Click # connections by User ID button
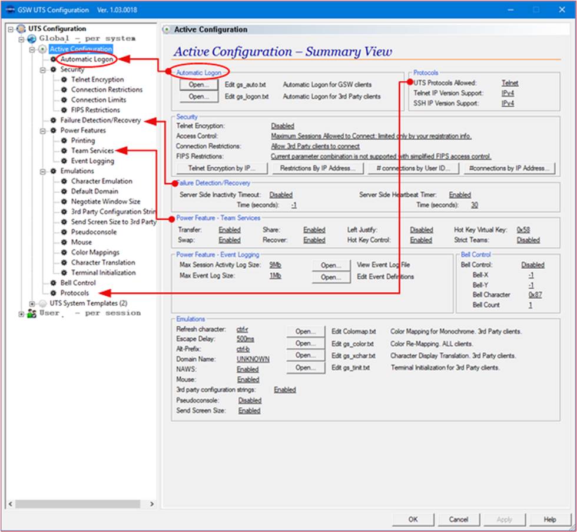Screen dimensions: 577x532 pos(414,168)
